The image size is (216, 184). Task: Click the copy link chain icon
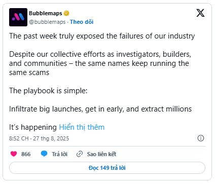(x=80, y=154)
